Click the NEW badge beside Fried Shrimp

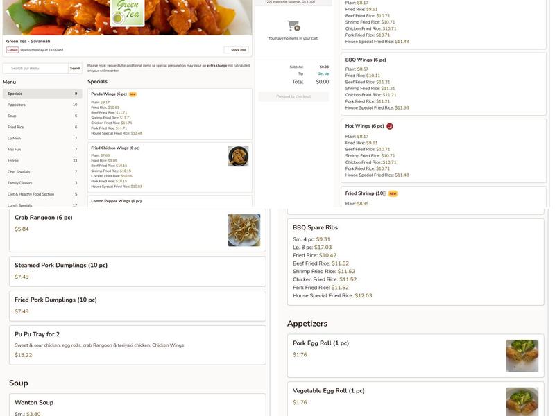click(x=393, y=193)
